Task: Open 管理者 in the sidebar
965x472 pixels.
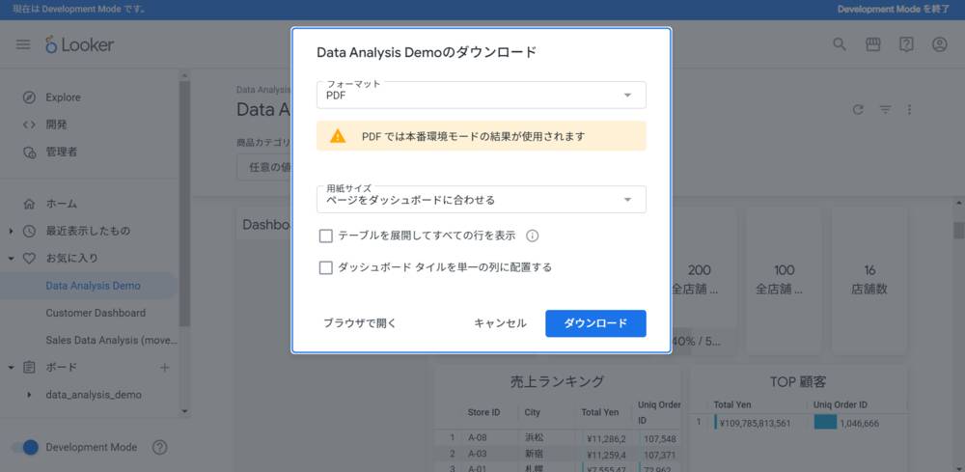Action: click(x=62, y=152)
